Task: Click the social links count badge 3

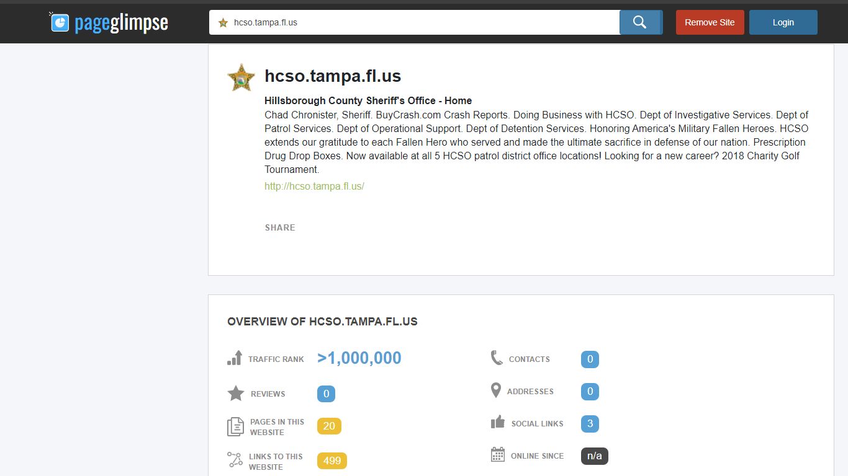Action: coord(590,423)
